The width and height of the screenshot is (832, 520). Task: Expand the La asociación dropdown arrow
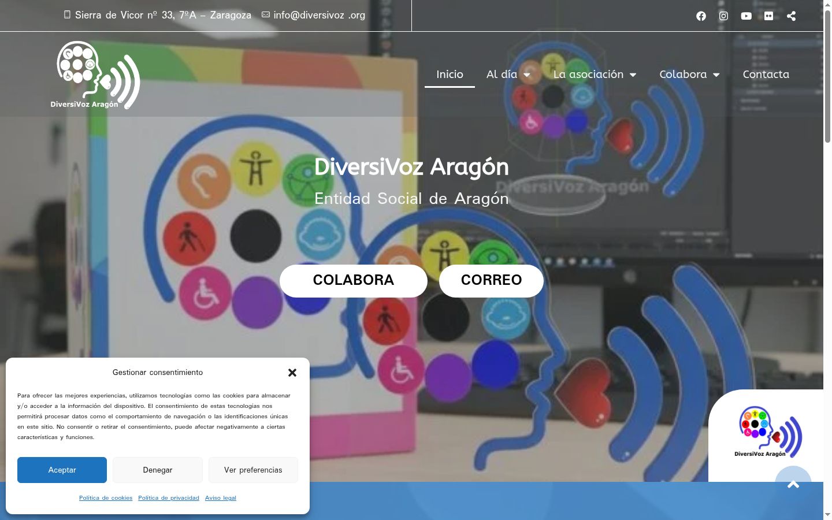point(633,75)
